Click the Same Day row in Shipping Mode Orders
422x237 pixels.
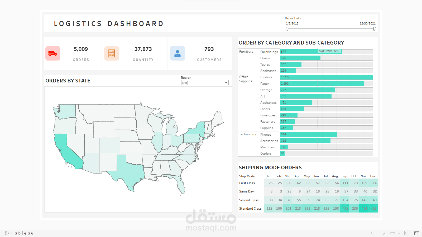click(x=246, y=191)
